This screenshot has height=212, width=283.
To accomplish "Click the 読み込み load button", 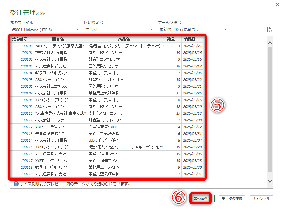I will 200,199.
